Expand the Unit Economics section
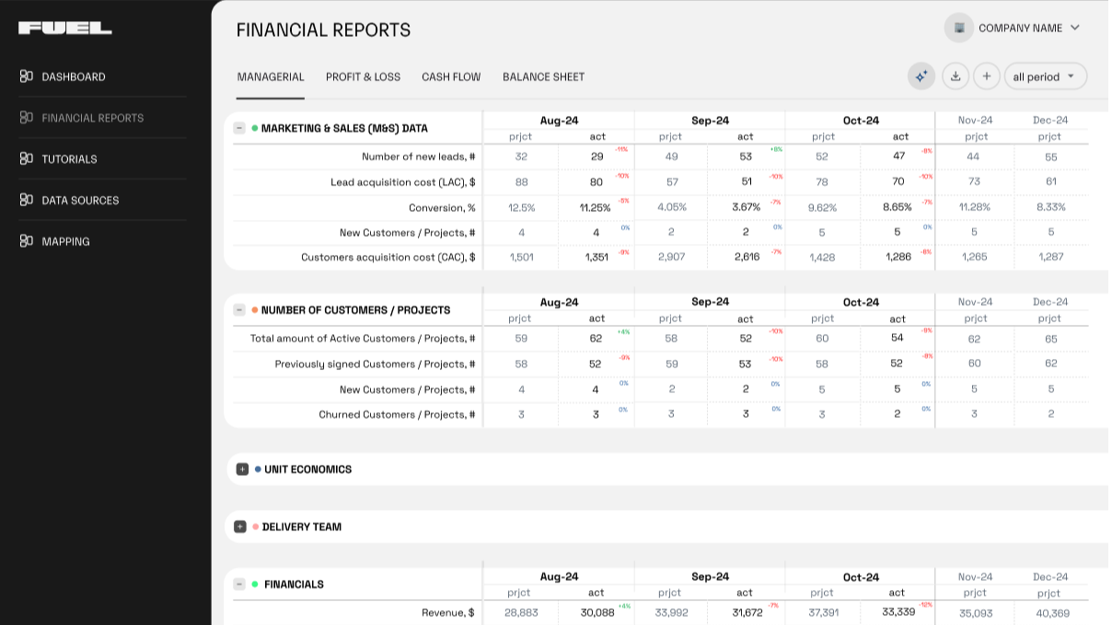This screenshot has width=1112, height=625. tap(242, 469)
